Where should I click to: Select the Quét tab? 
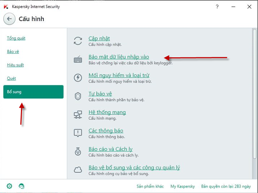click(11, 78)
